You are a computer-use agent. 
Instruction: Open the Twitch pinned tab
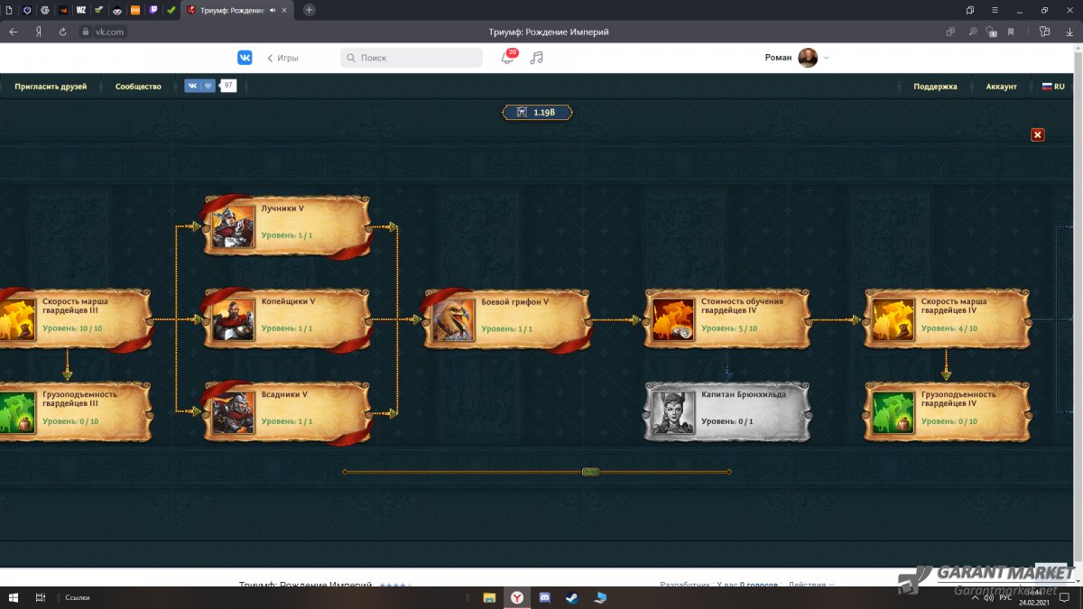153,10
